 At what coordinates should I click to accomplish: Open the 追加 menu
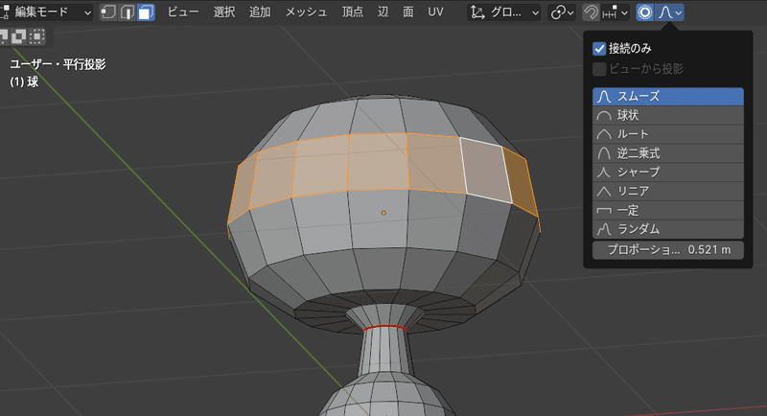260,12
